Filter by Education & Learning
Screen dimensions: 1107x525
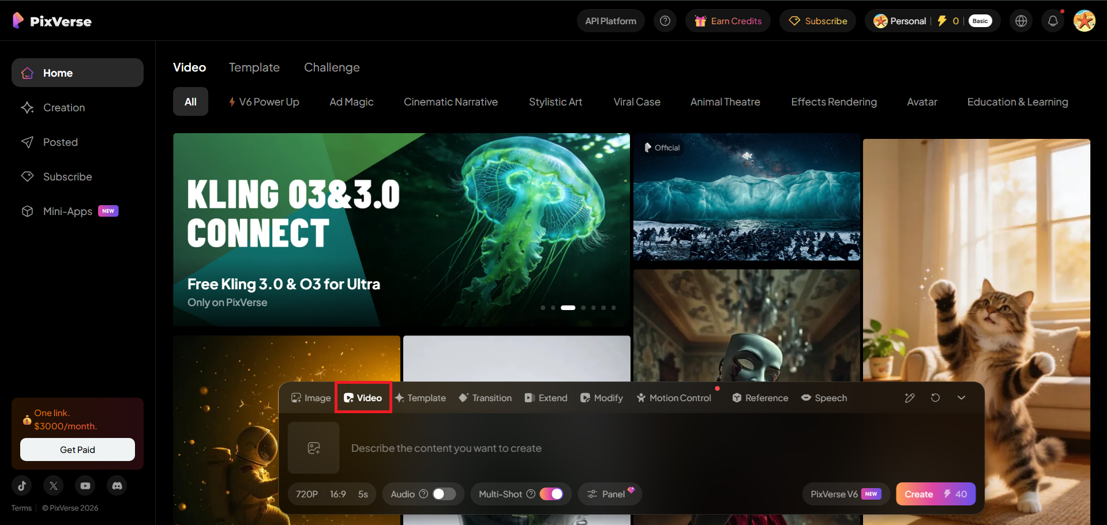pos(1018,101)
